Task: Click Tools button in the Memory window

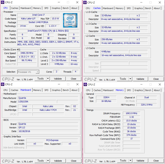Action: click(x=123, y=160)
